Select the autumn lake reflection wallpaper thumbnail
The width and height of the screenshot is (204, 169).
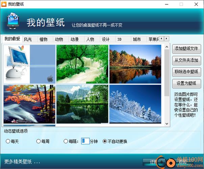click(x=135, y=64)
